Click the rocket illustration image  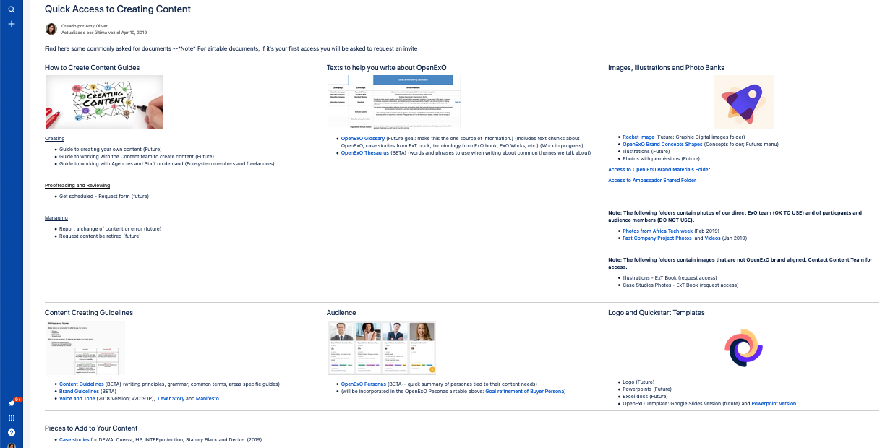coord(743,102)
